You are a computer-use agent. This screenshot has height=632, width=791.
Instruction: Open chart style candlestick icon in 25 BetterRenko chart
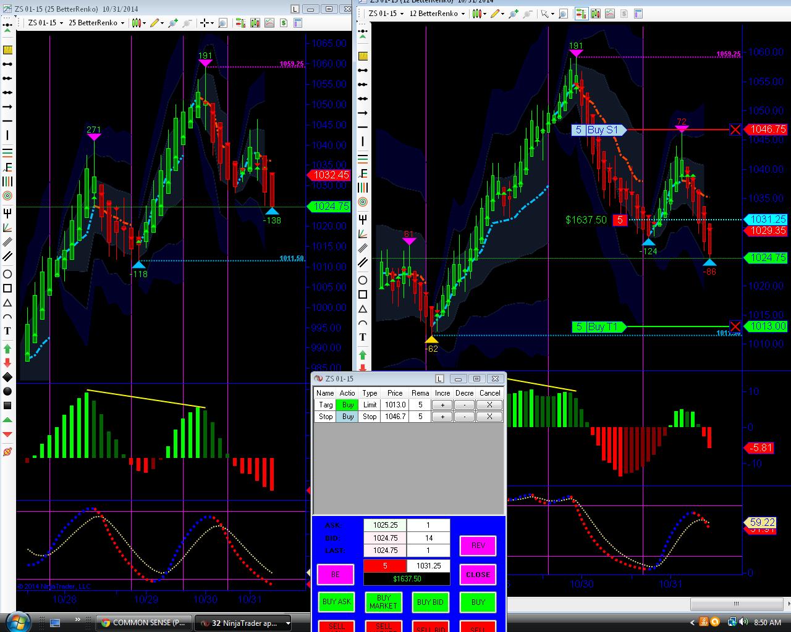pyautogui.click(x=136, y=23)
